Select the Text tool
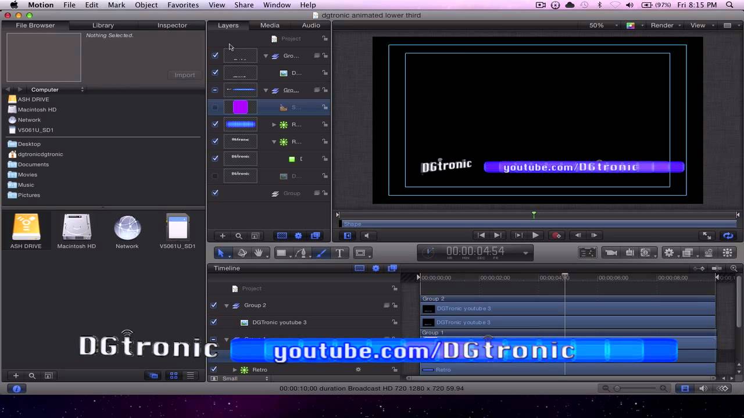744x418 pixels. pos(339,253)
